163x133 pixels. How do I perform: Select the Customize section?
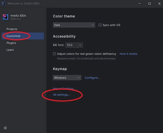coord(23,36)
